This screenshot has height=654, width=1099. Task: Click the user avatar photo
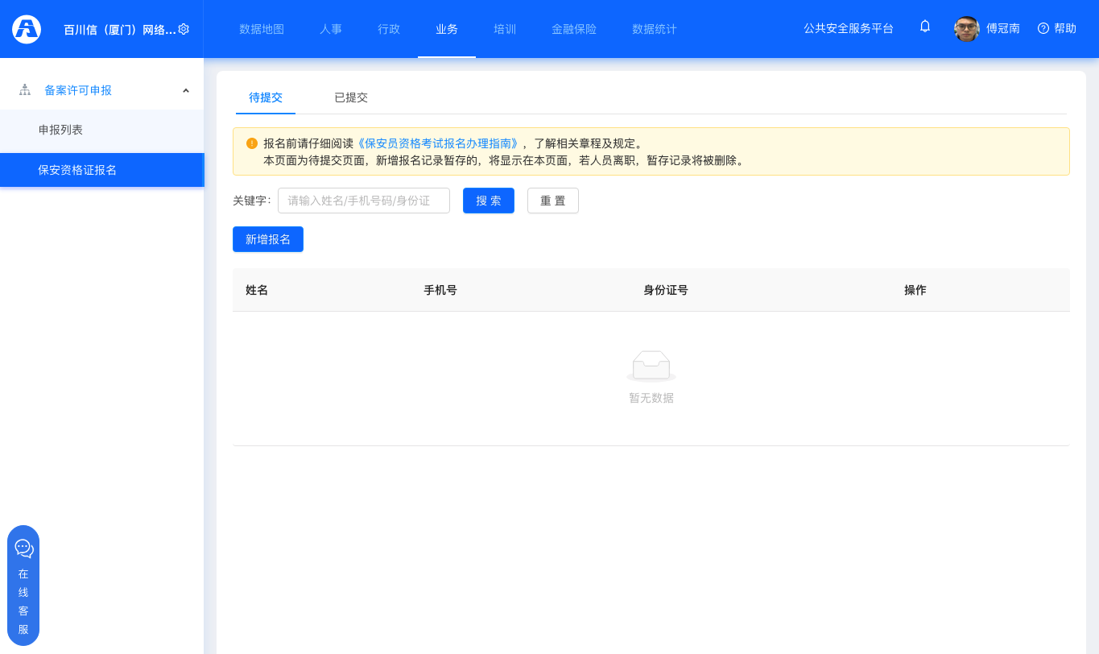pyautogui.click(x=966, y=28)
